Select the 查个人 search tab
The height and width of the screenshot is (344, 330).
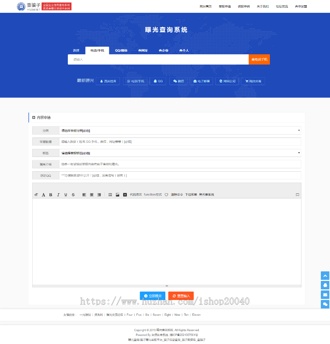(x=184, y=51)
